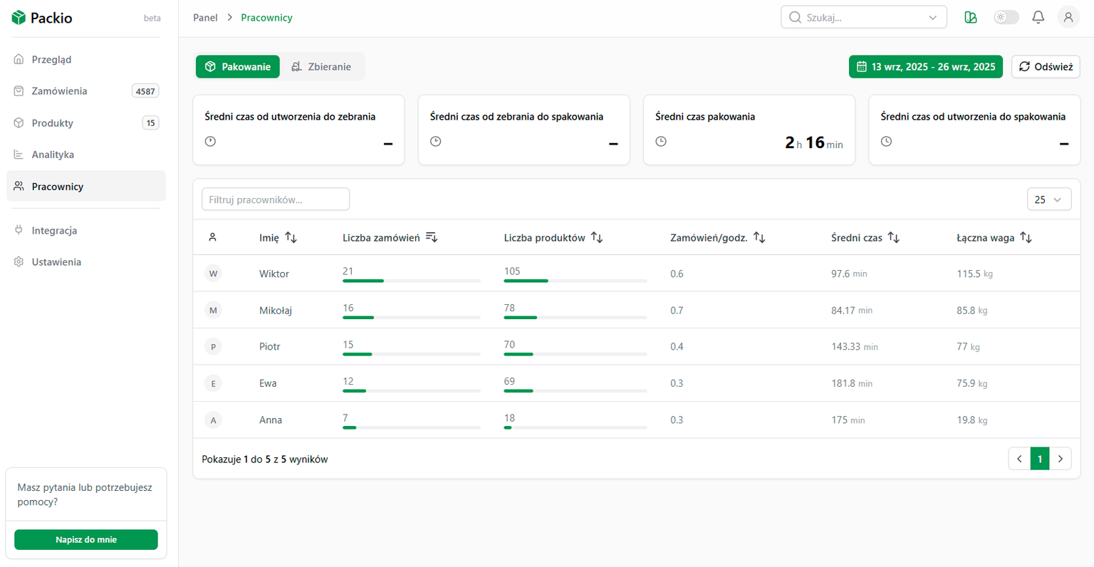Click the Packio logo icon
The height and width of the screenshot is (567, 1094).
click(19, 18)
